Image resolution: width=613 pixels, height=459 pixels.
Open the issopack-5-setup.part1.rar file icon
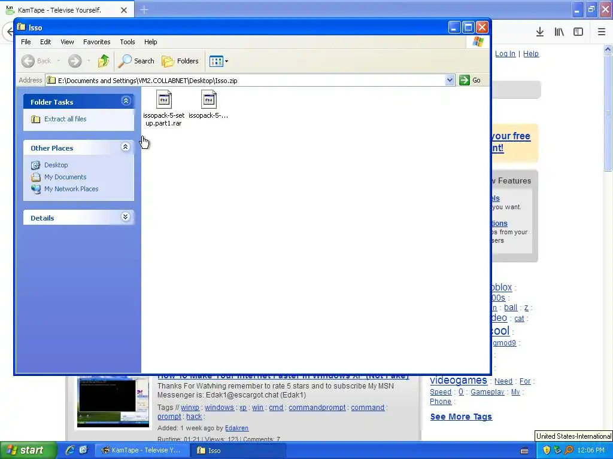(x=164, y=100)
